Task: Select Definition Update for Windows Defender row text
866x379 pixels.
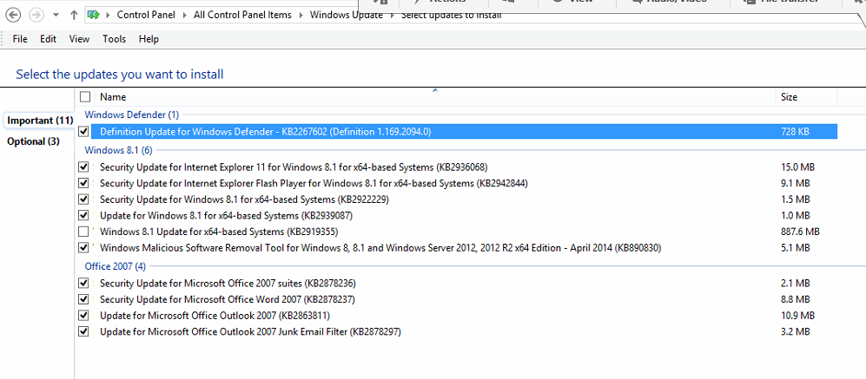Action: 265,132
